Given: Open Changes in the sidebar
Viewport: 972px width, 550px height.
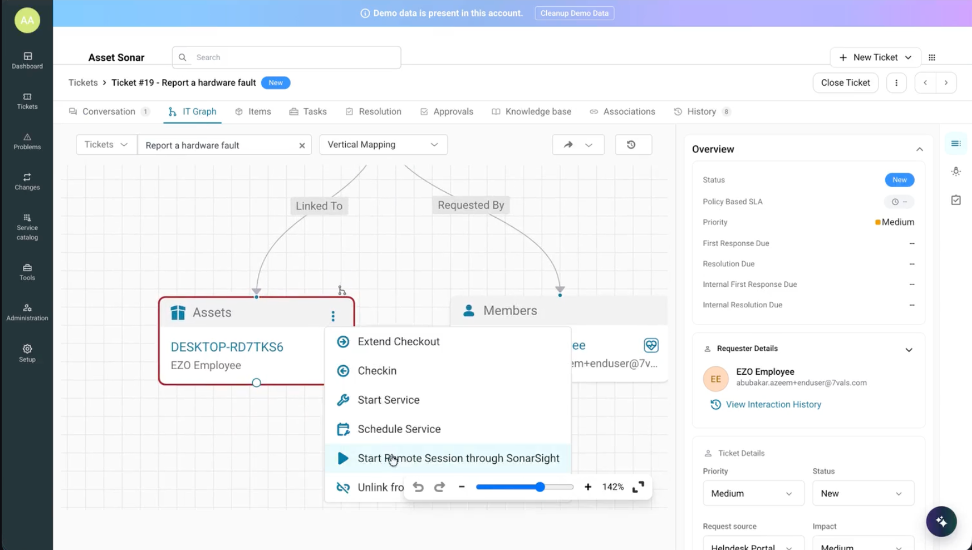Looking at the screenshot, I should click(27, 181).
